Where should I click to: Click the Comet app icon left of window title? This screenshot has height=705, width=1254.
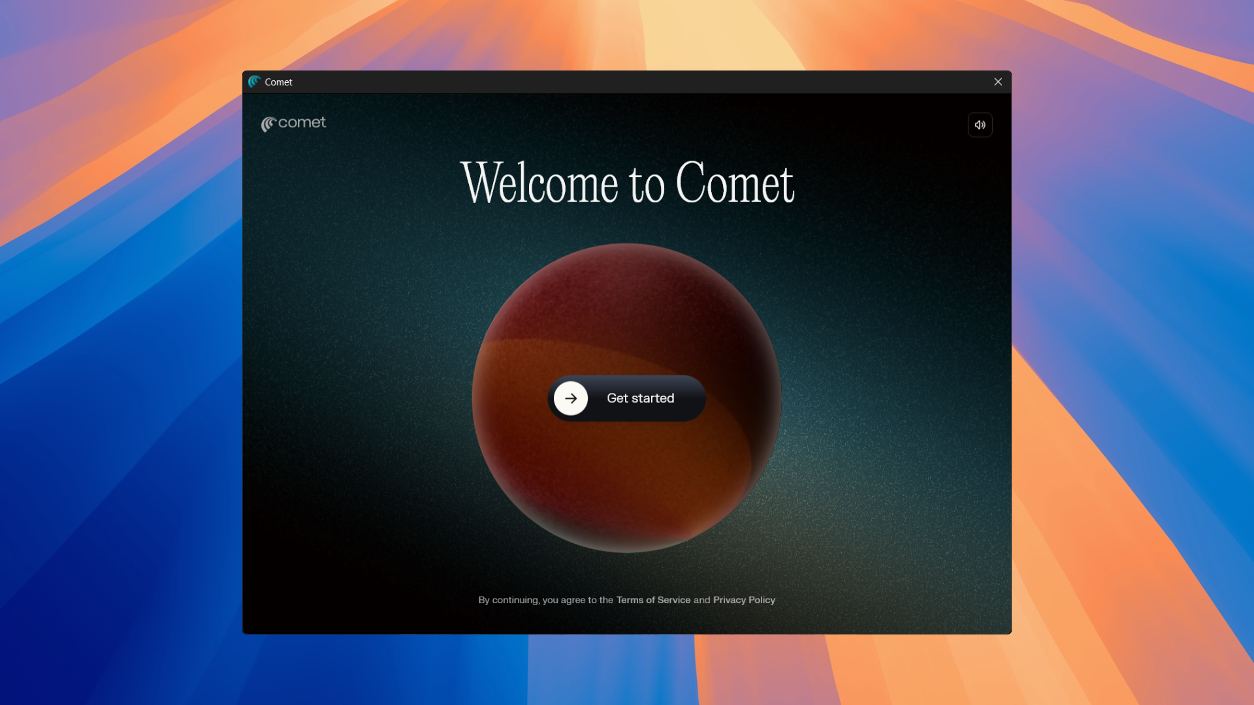[x=254, y=82]
